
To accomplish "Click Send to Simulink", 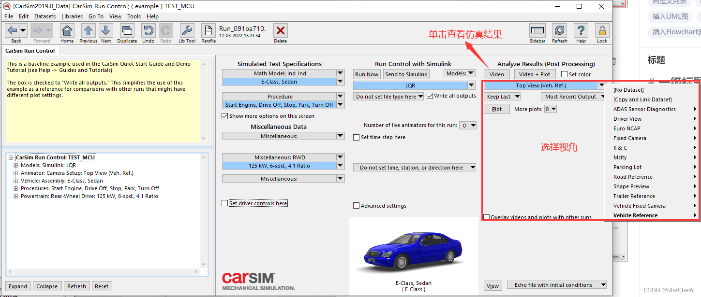I will click(x=407, y=74).
